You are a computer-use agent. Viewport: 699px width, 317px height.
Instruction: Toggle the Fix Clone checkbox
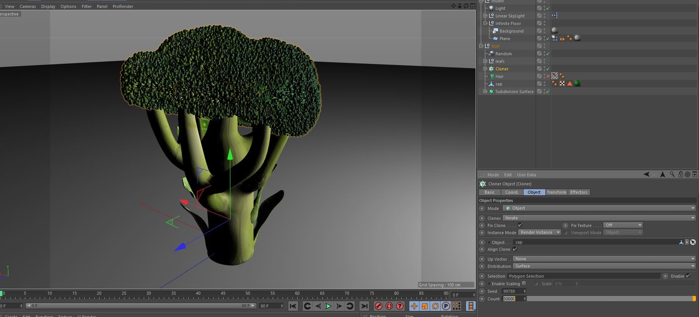click(x=520, y=225)
